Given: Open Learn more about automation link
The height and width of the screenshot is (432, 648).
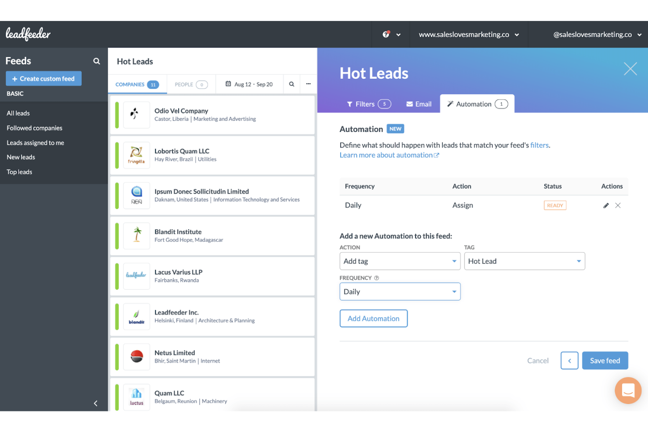Looking at the screenshot, I should pyautogui.click(x=389, y=155).
